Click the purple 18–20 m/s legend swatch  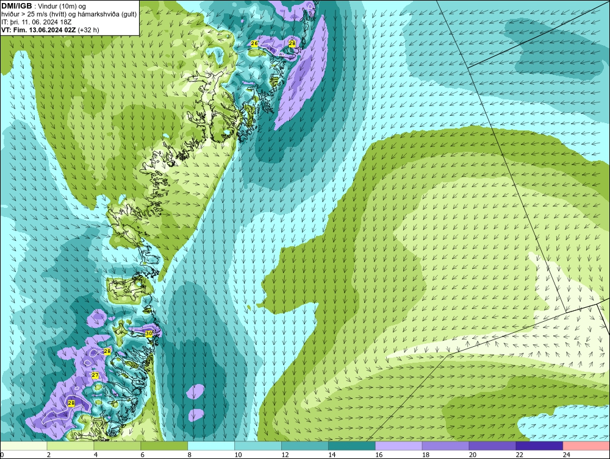point(445,446)
